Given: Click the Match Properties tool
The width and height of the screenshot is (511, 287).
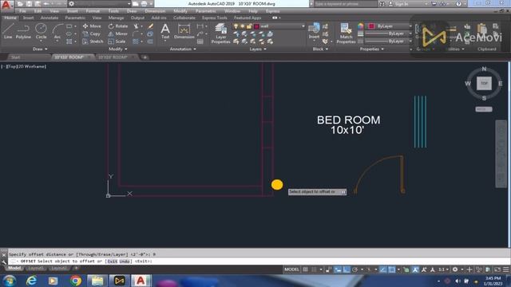Looking at the screenshot, I should pos(346,33).
